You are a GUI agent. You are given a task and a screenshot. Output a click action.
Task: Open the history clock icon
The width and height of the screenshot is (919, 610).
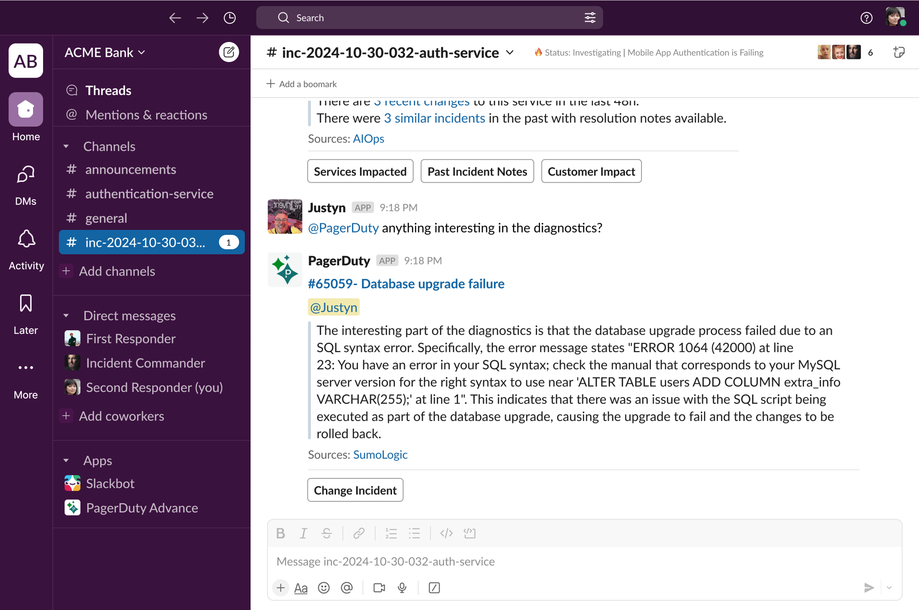pos(230,18)
